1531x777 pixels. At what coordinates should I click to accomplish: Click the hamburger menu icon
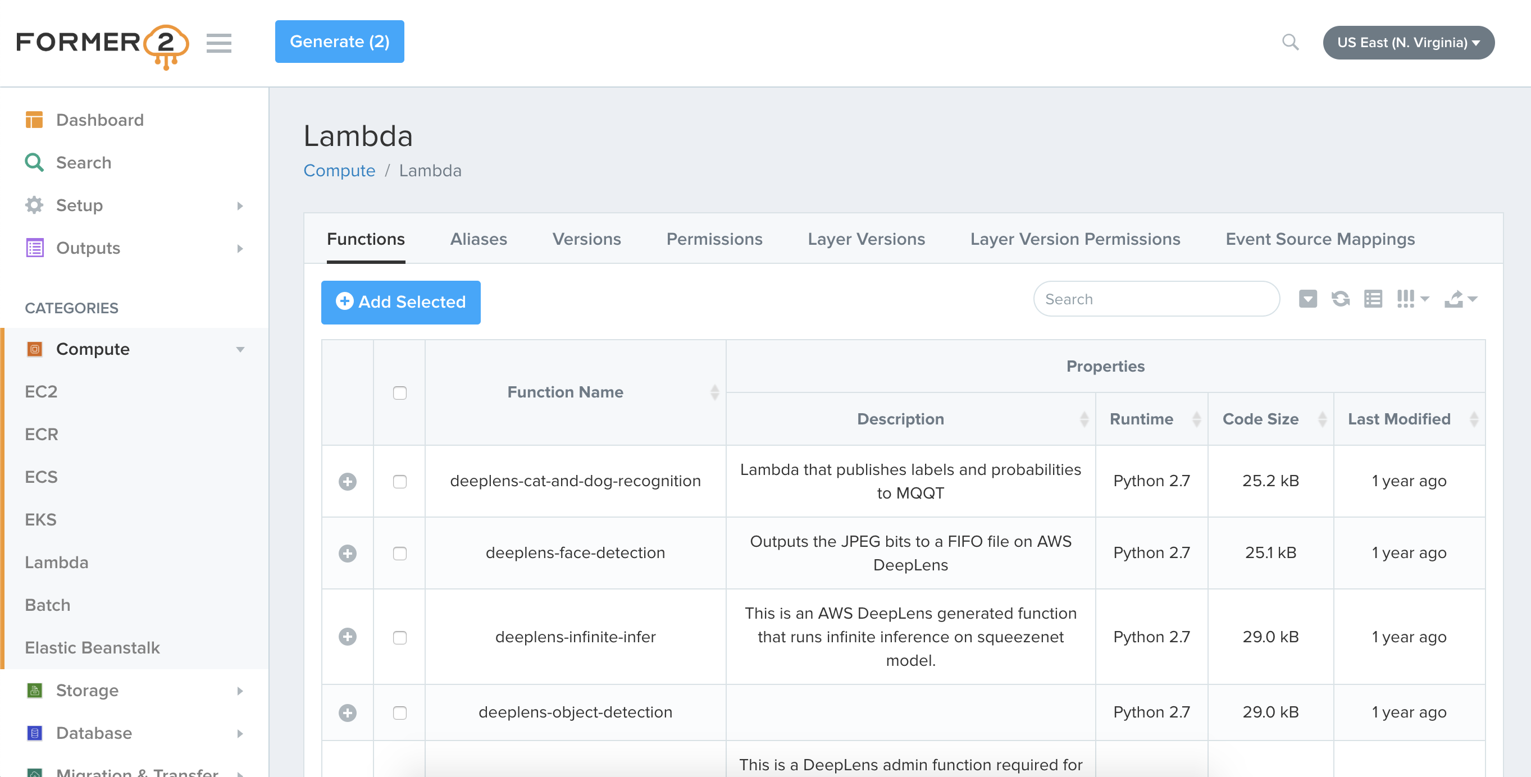tap(218, 43)
